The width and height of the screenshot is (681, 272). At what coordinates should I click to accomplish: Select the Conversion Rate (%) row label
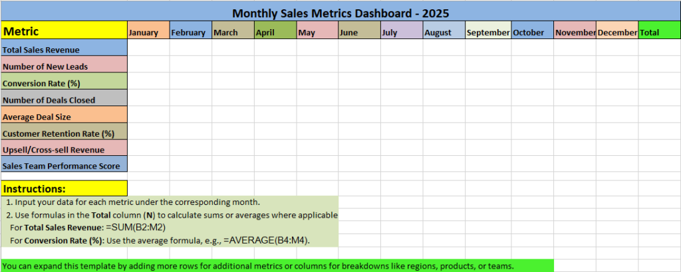tap(64, 83)
